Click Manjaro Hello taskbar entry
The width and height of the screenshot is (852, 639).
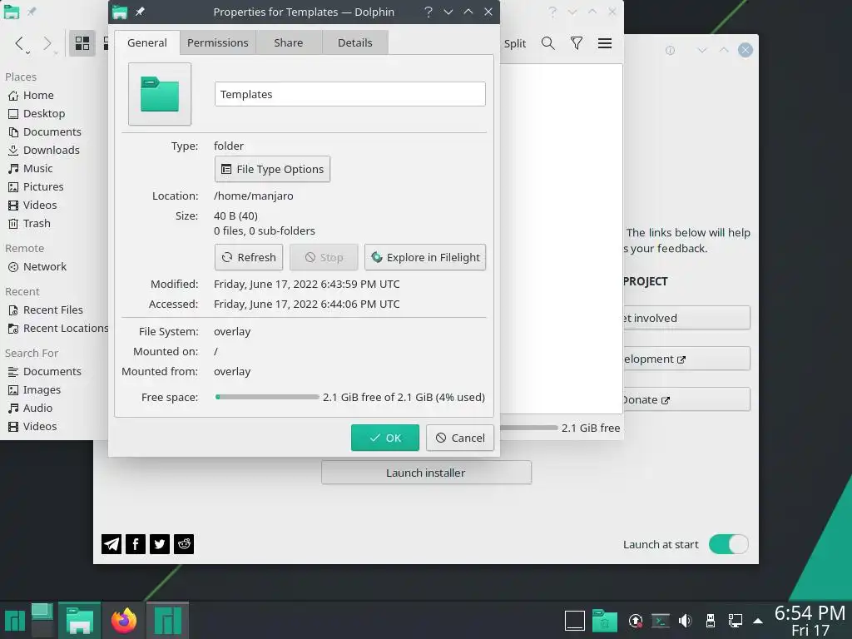pyautogui.click(x=168, y=621)
